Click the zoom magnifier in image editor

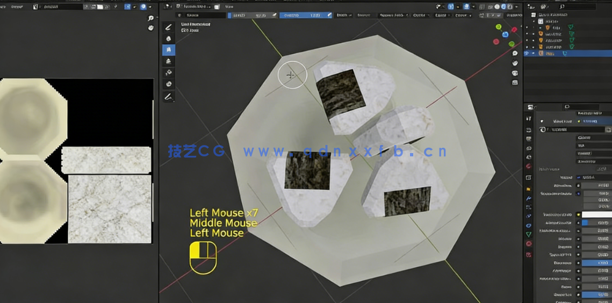click(150, 18)
